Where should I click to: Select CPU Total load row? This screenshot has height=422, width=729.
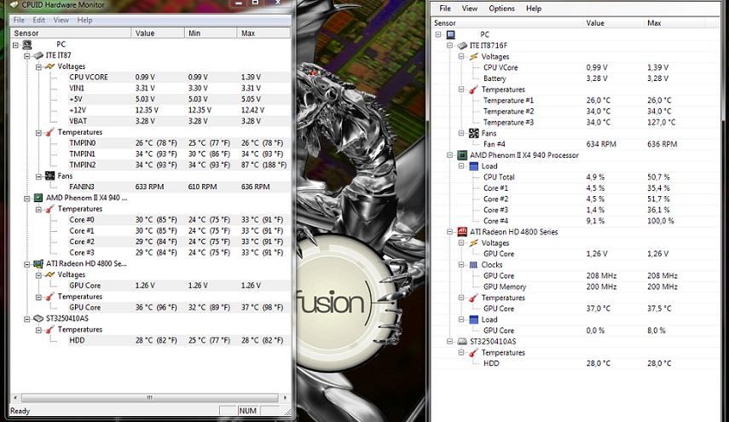pyautogui.click(x=576, y=177)
